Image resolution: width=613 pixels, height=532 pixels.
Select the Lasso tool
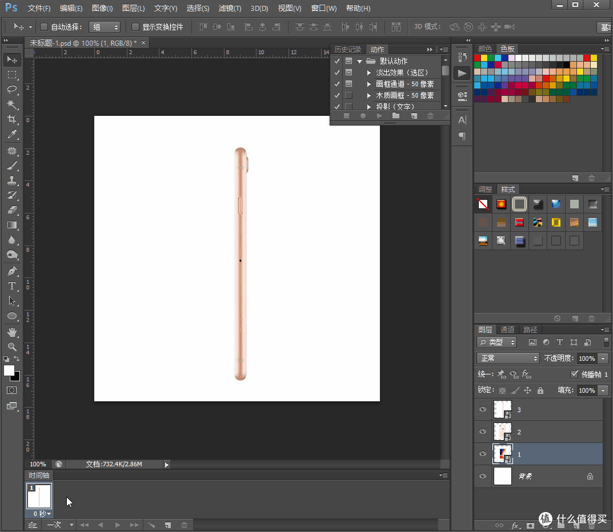[x=12, y=90]
